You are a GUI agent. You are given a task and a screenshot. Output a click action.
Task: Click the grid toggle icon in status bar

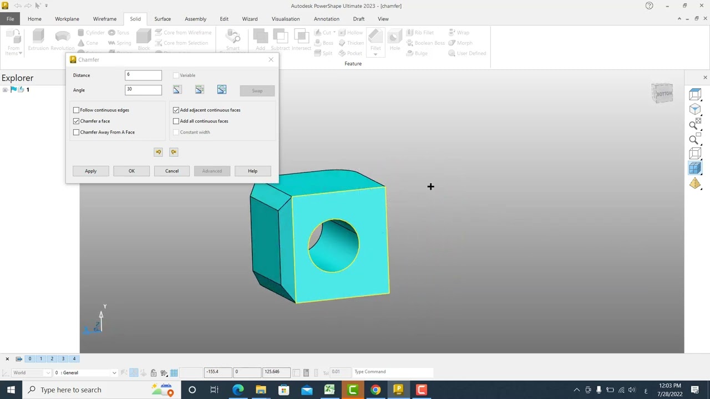tap(174, 373)
